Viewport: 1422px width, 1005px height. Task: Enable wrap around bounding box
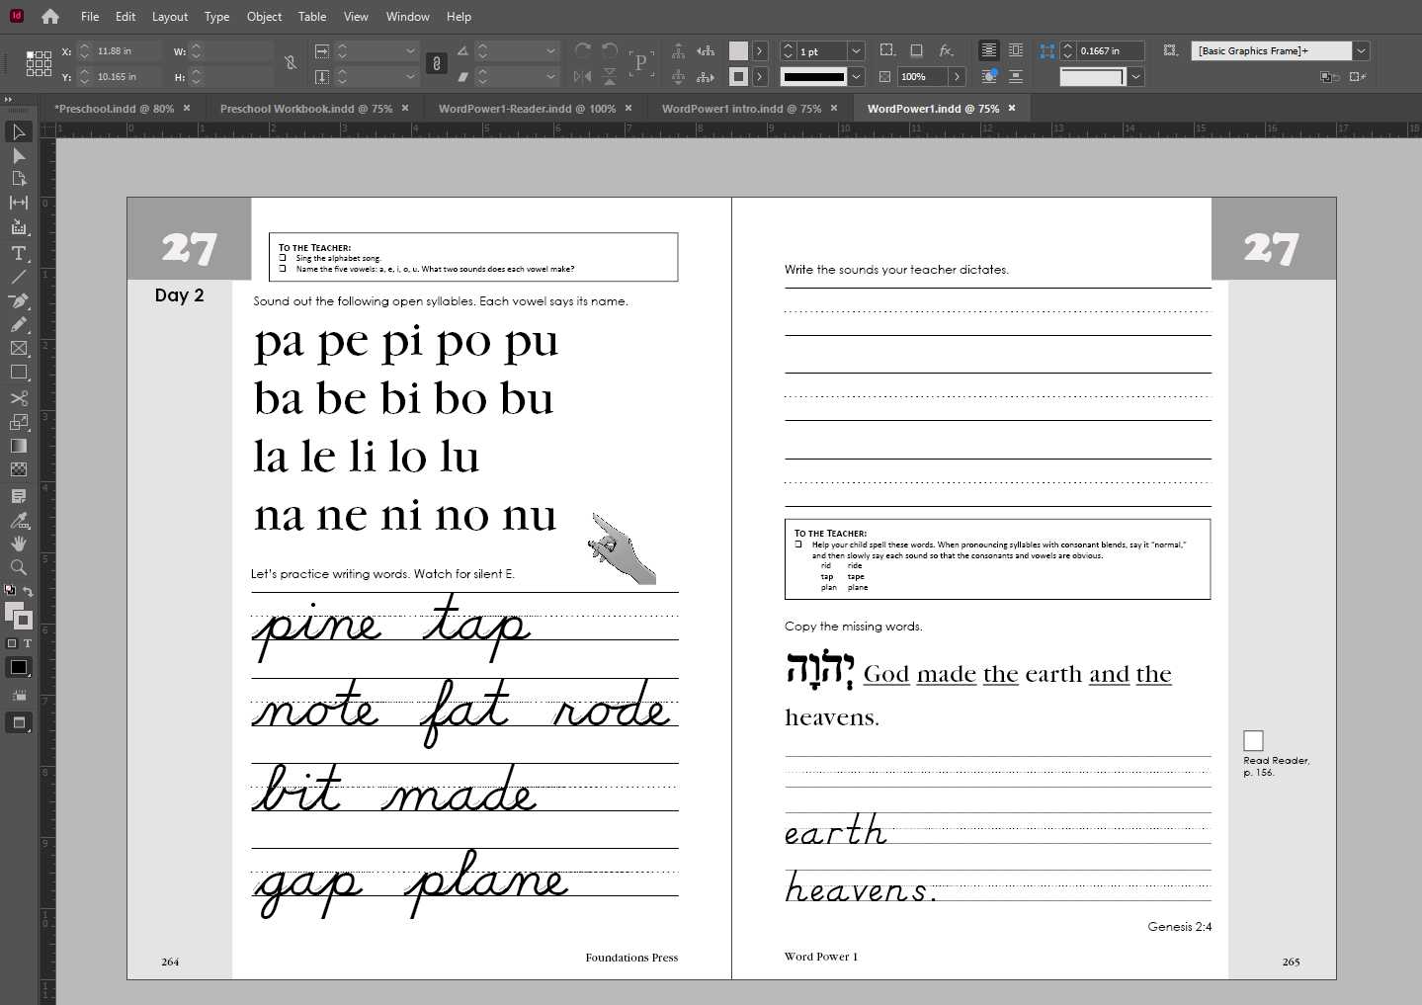[x=1015, y=50]
